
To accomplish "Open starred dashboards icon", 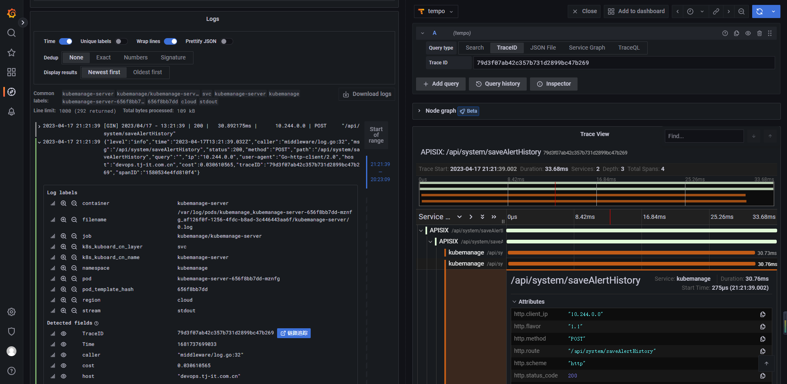I will pos(11,52).
